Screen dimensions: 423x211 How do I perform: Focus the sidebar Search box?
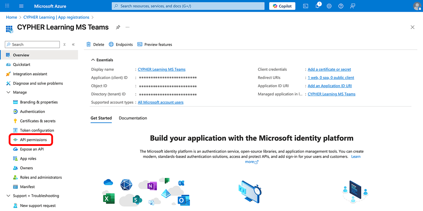tap(32, 44)
